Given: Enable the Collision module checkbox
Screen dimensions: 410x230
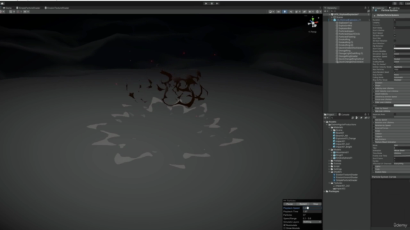Looking at the screenshot, I should tap(373, 134).
